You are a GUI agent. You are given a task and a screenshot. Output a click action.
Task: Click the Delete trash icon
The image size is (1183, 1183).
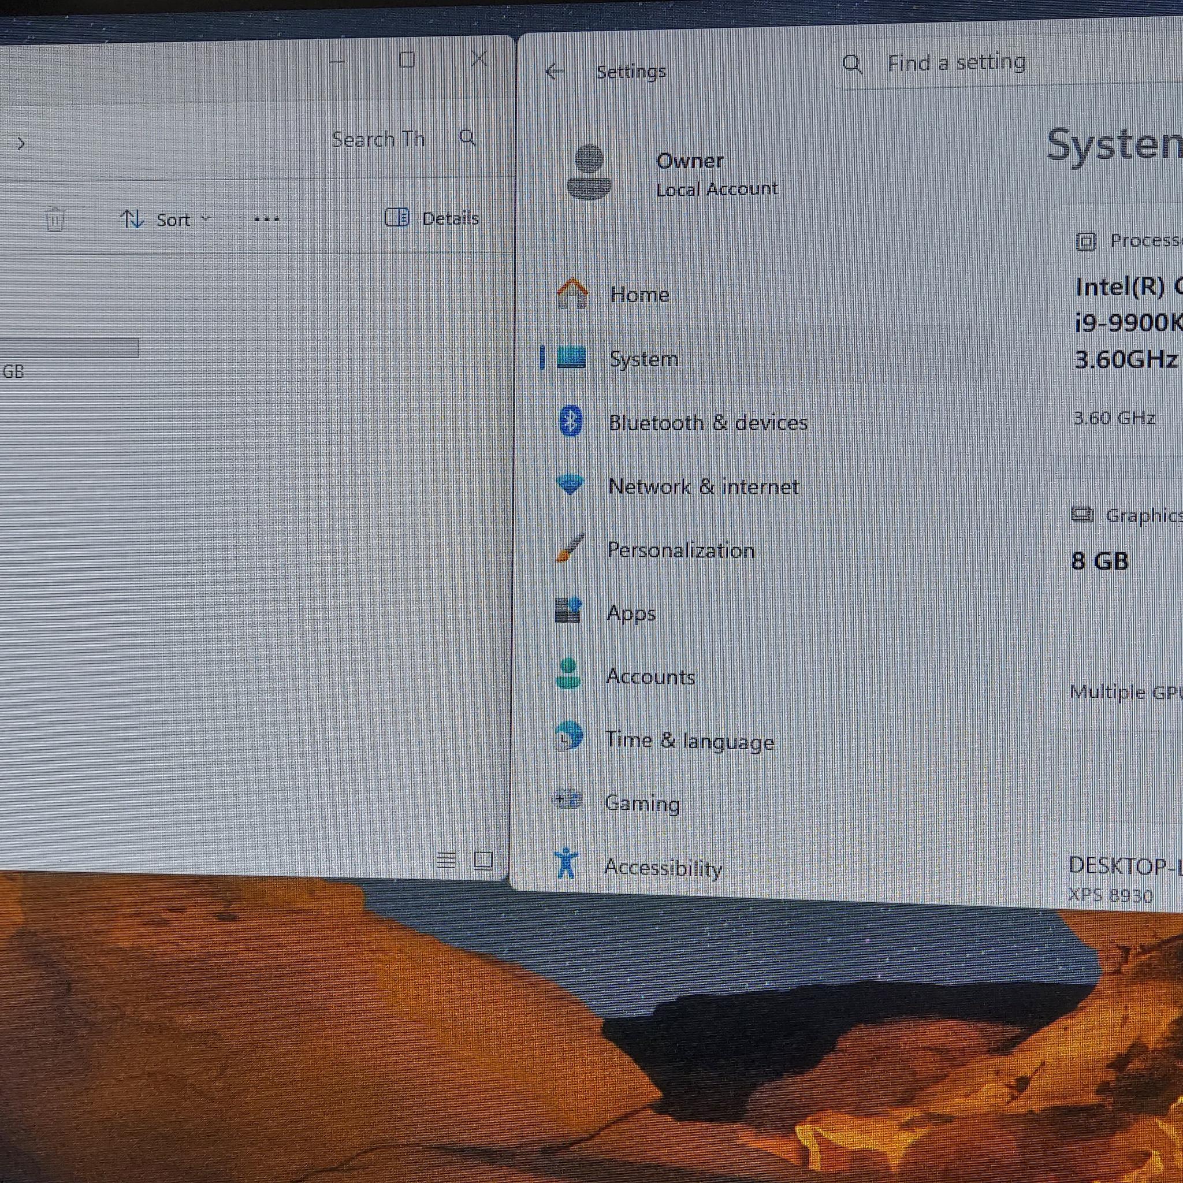pos(54,219)
